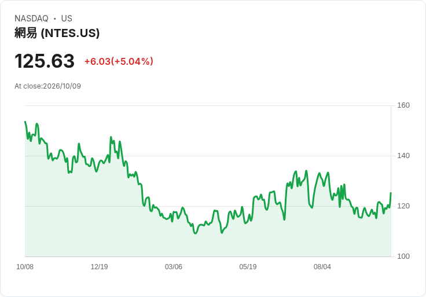Click the 140 y-axis label
The image size is (426, 297).
point(403,156)
